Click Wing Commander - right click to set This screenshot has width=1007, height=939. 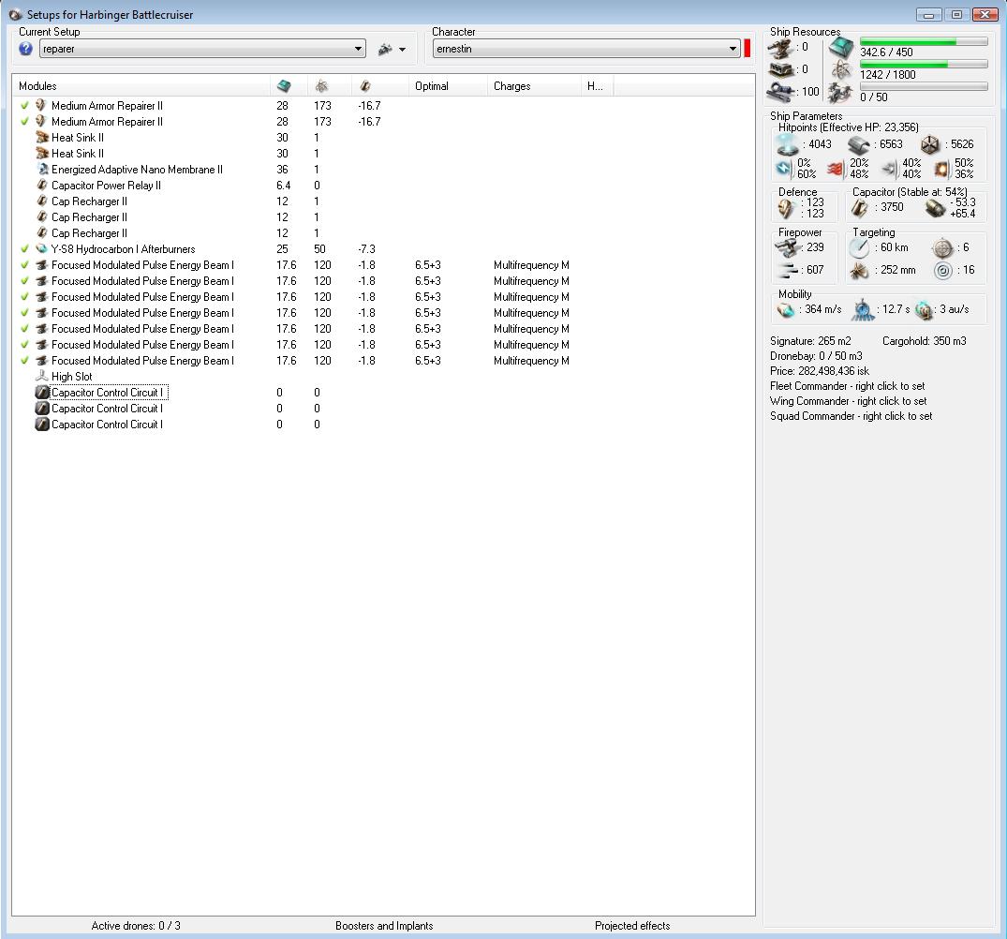[849, 401]
